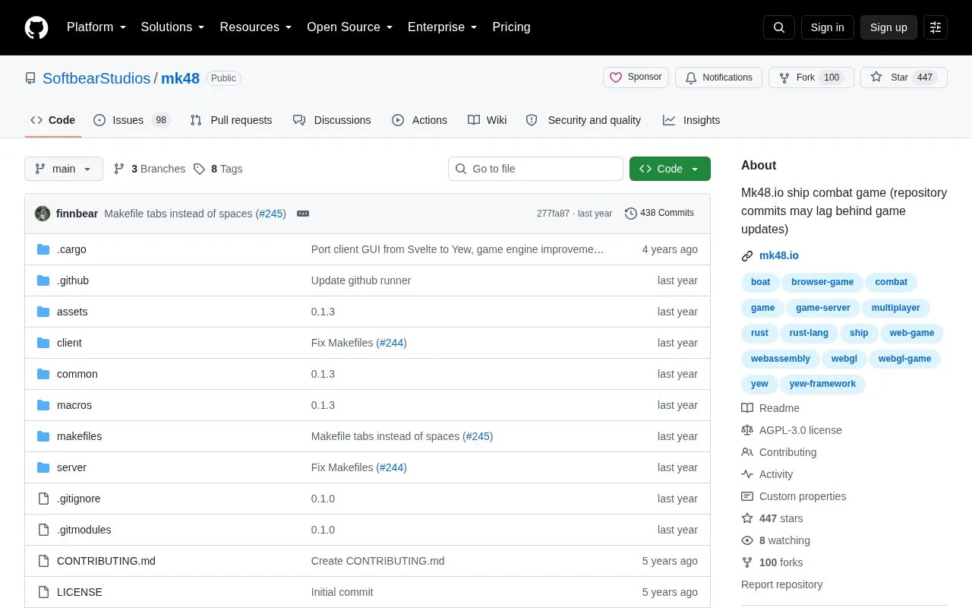Image resolution: width=972 pixels, height=608 pixels.
Task: Expand the green Code clone dropdown
Action: 670,169
